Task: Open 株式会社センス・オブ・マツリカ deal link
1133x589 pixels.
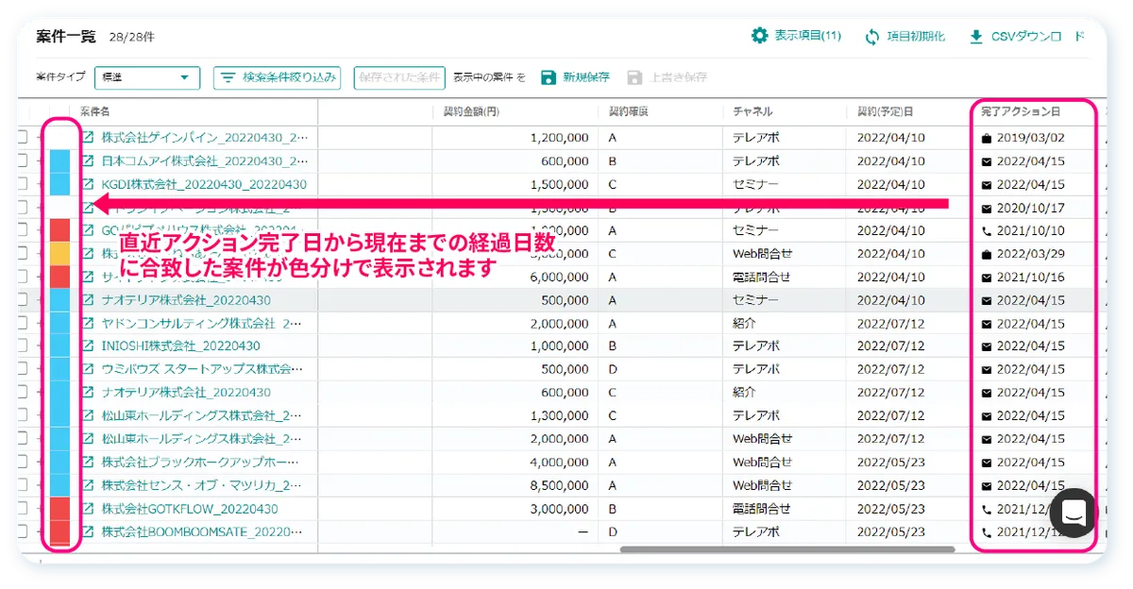Action: (203, 485)
